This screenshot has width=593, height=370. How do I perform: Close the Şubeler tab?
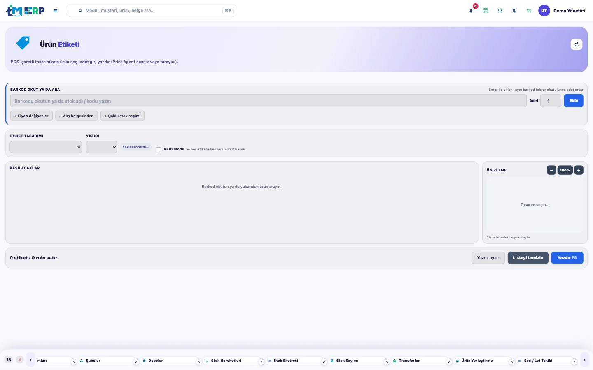136,362
